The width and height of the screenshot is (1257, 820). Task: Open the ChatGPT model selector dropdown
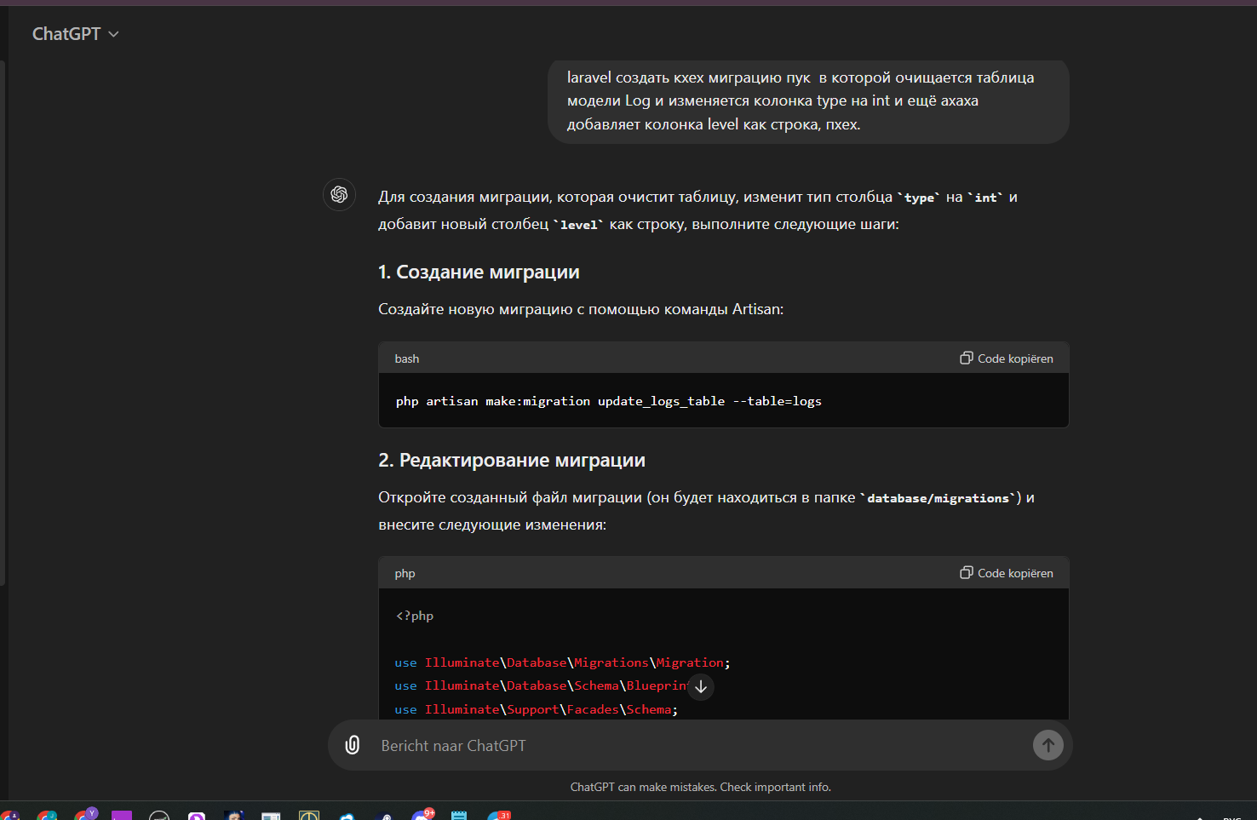[x=75, y=34]
